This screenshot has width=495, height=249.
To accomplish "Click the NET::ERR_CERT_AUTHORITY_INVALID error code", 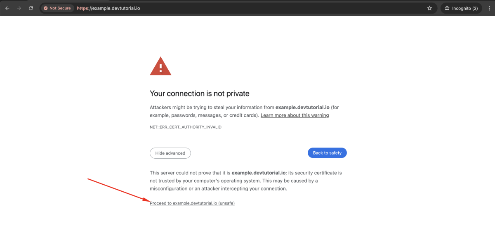I will point(186,127).
